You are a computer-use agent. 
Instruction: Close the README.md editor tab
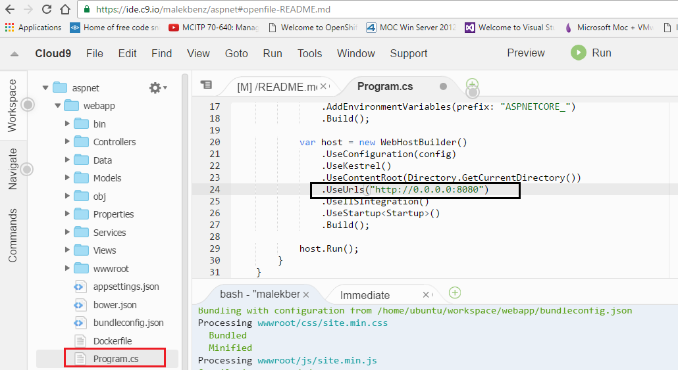pyautogui.click(x=323, y=86)
